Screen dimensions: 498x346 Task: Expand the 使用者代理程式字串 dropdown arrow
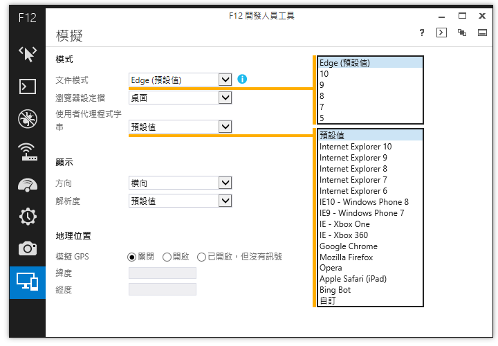coord(225,127)
